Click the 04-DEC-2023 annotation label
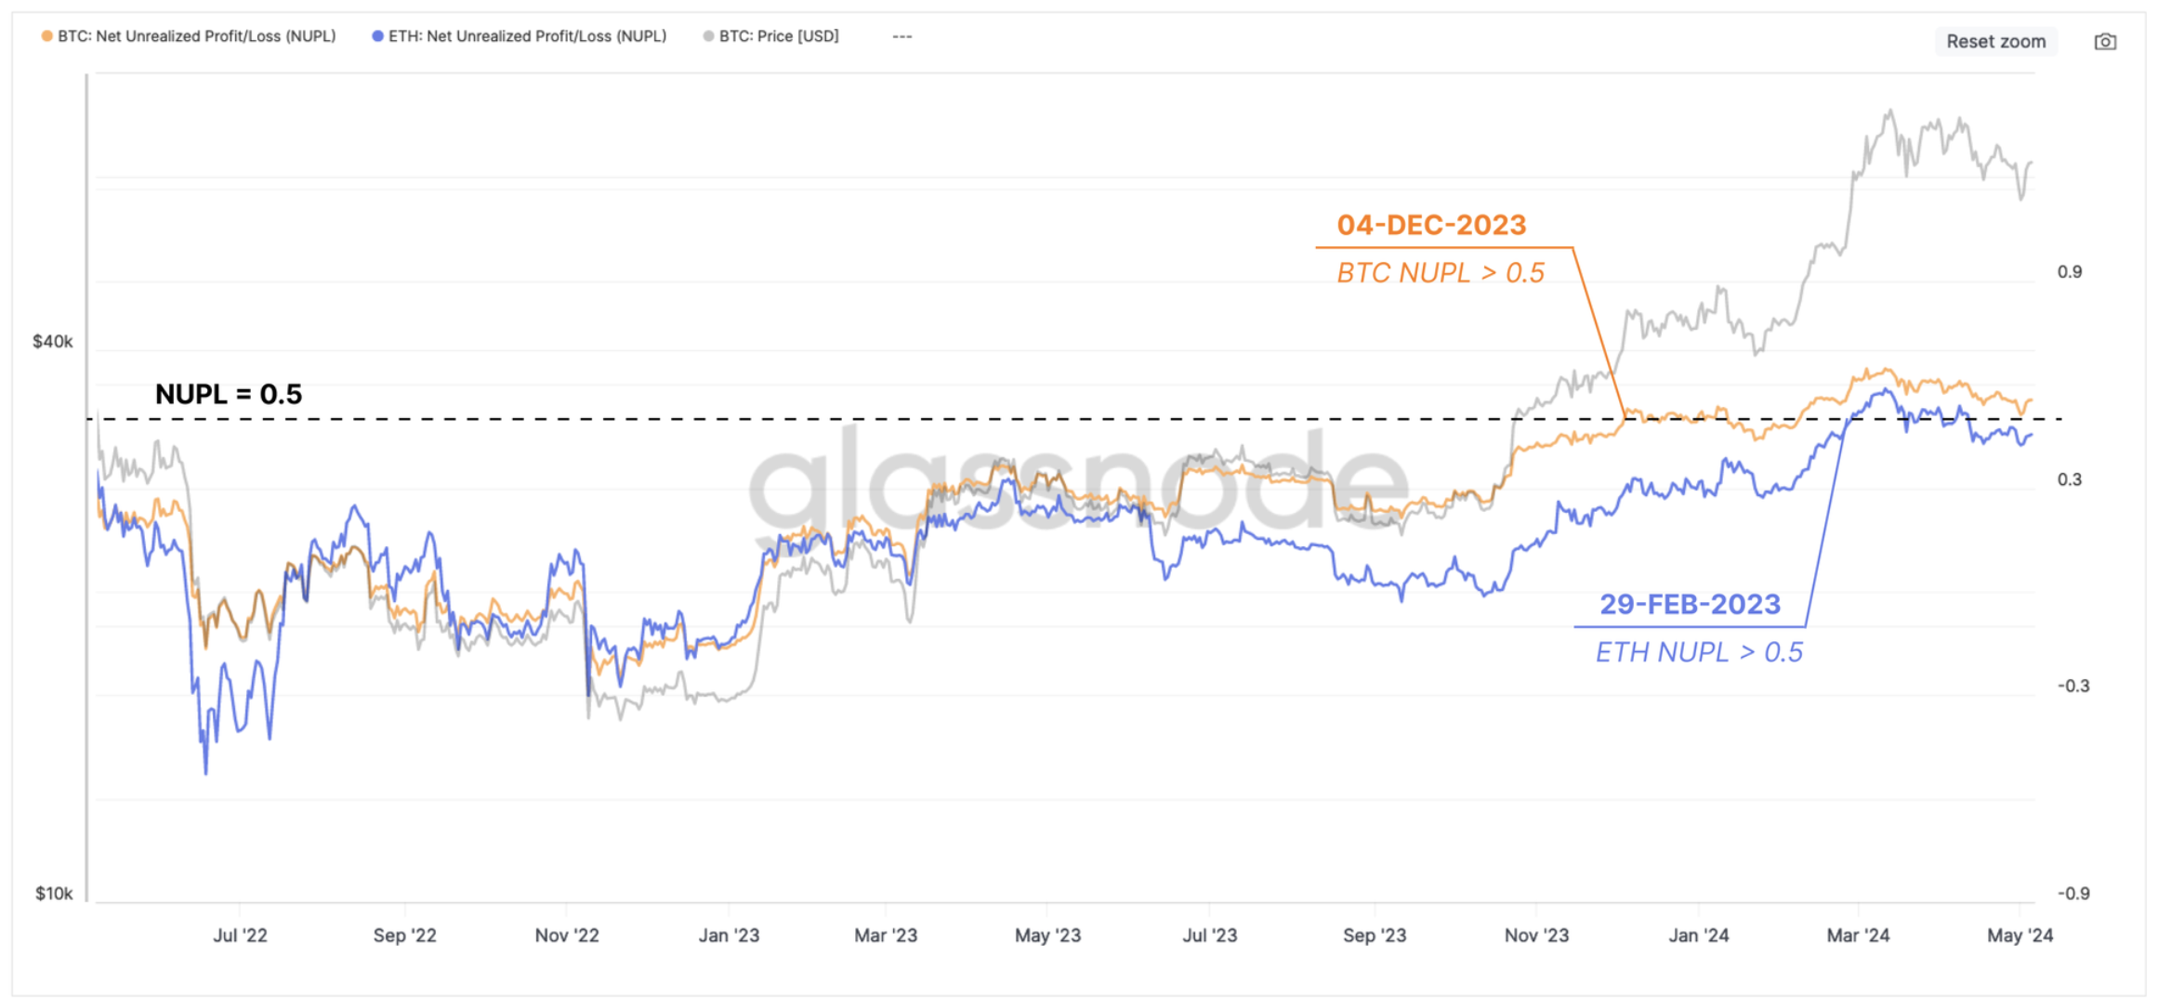Screen dimensions: 2158x1008 coord(1431,225)
